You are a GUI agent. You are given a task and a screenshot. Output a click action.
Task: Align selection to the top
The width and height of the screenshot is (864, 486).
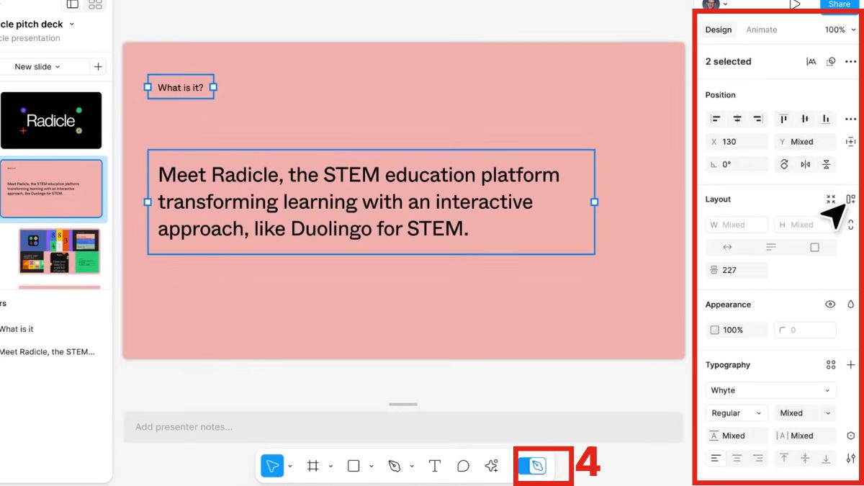pyautogui.click(x=784, y=119)
